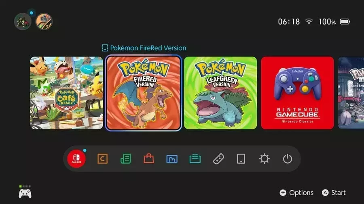Open Nintendo GameCube Classics tile
The image size is (364, 204).
point(297,93)
